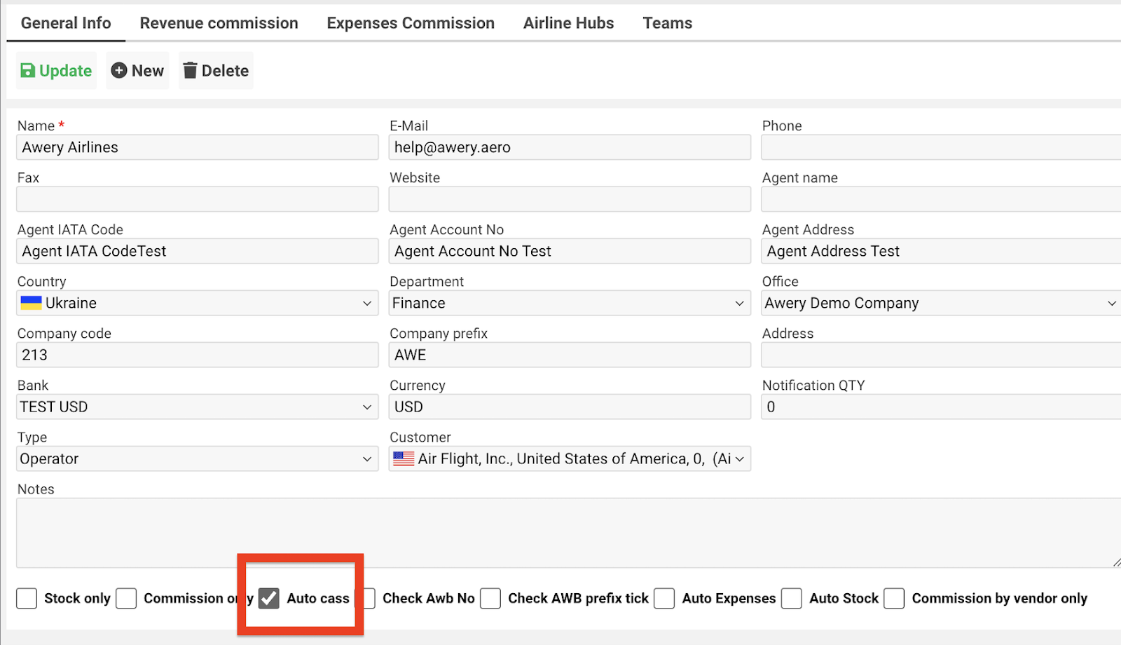Focus the Company code input field
The width and height of the screenshot is (1121, 645).
(197, 355)
